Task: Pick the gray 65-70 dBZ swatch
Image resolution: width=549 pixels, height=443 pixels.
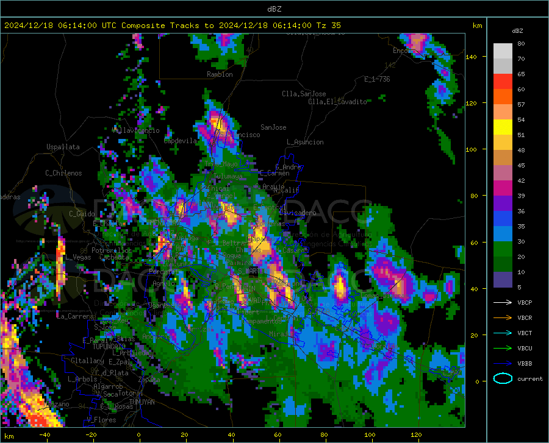Action: (503, 66)
